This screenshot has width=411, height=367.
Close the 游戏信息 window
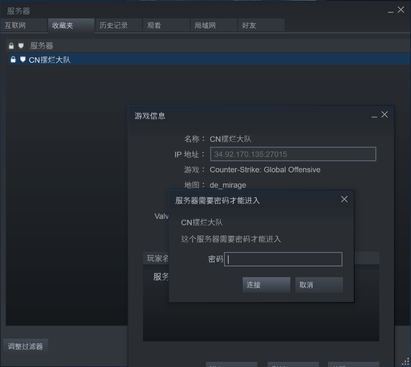point(384,115)
